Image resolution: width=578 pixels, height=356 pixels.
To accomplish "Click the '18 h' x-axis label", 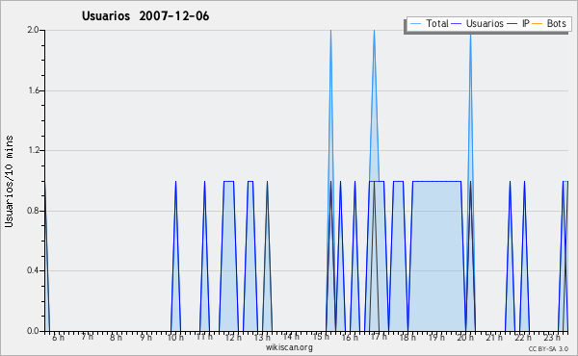I will [407, 338].
